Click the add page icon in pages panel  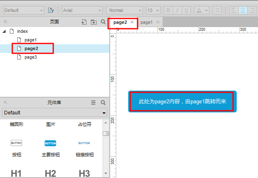(x=84, y=22)
